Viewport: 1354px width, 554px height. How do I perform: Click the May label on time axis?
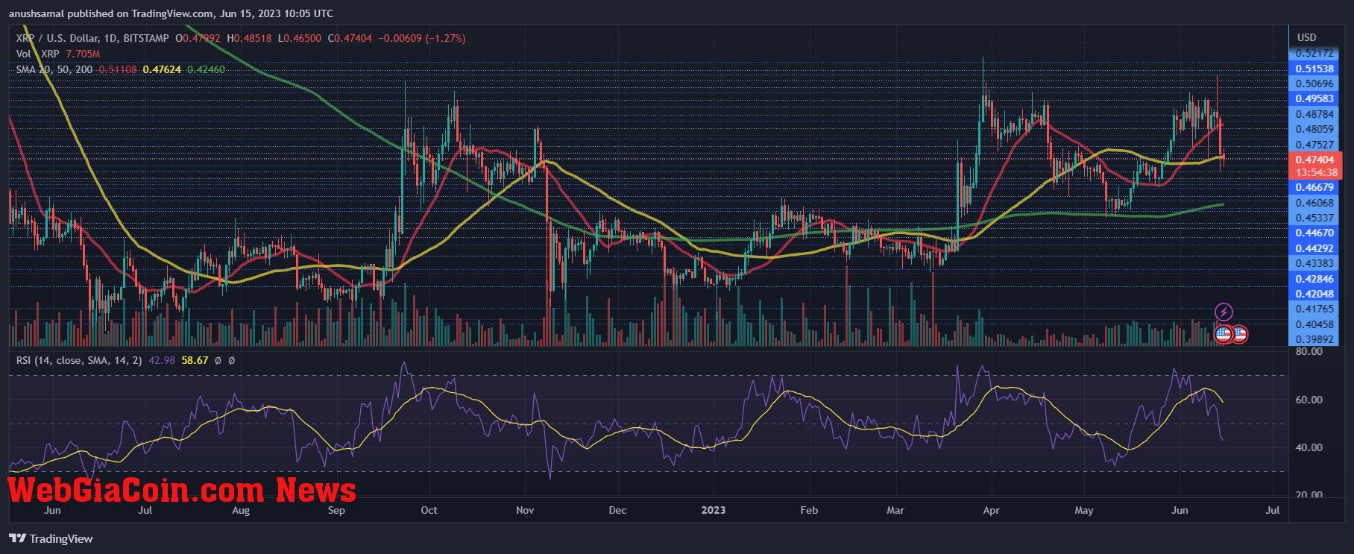tap(1083, 510)
